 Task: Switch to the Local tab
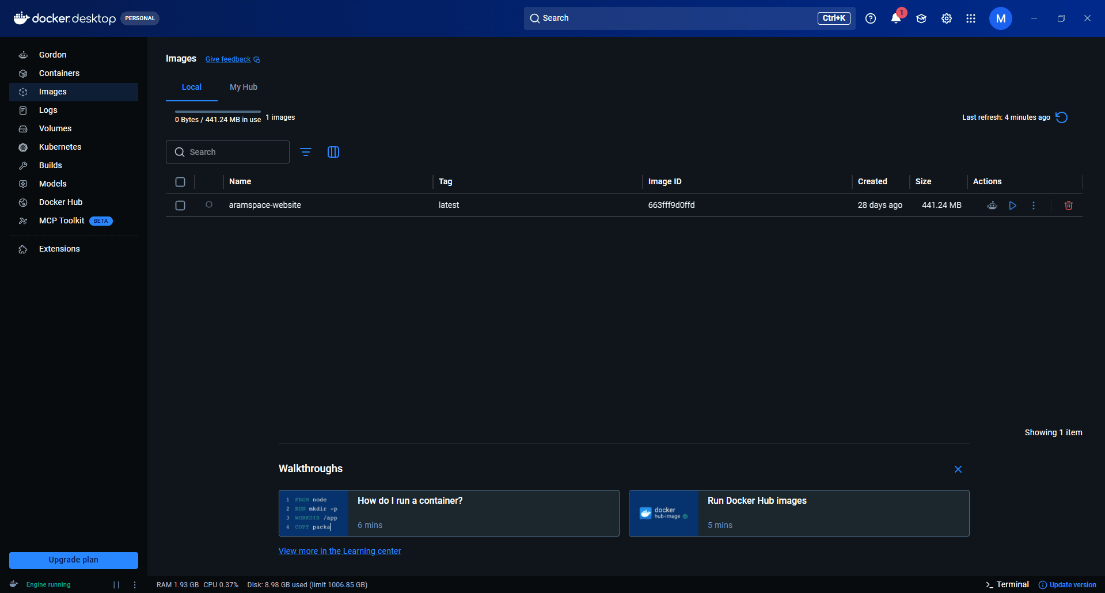pos(192,88)
